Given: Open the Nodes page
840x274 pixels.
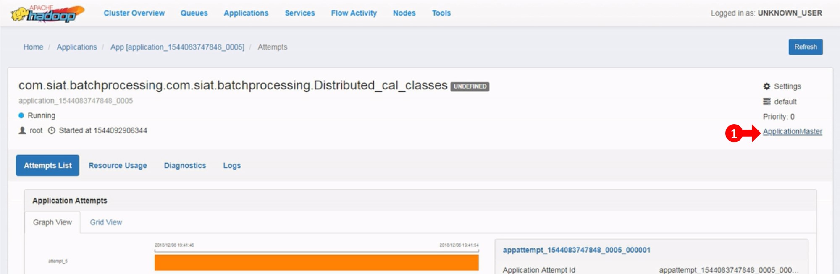Looking at the screenshot, I should (x=404, y=13).
